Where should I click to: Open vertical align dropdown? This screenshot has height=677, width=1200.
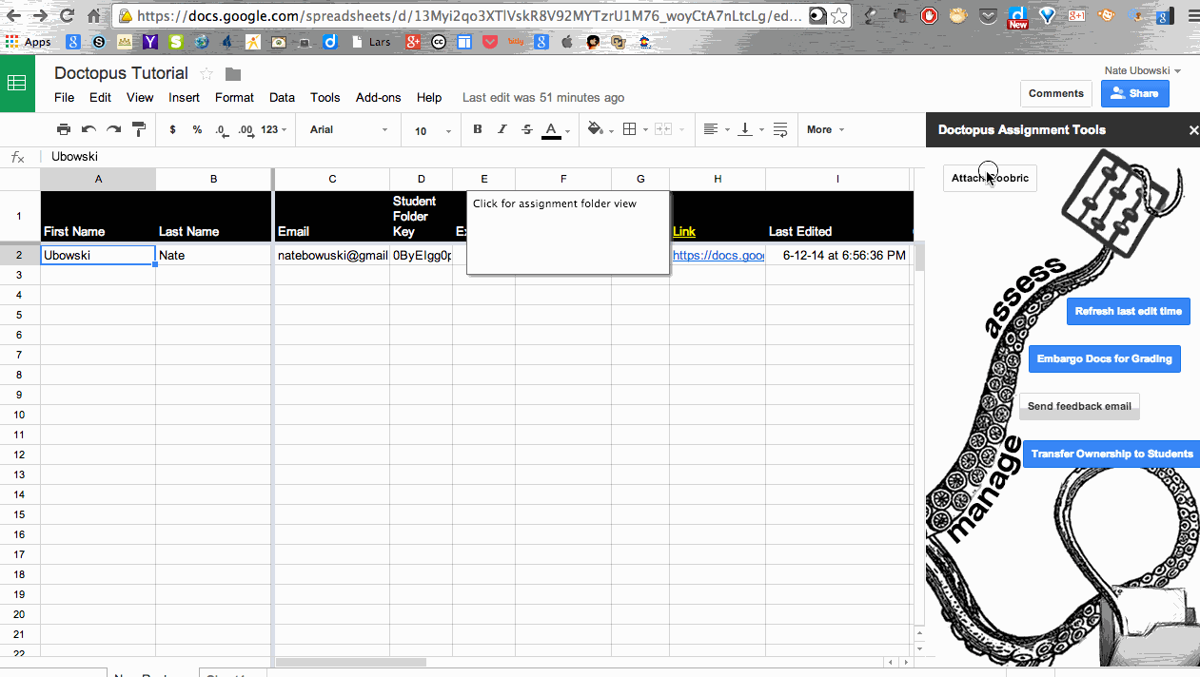coord(750,129)
